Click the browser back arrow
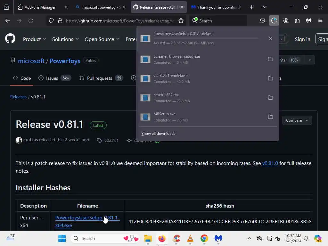This screenshot has width=328, height=246. [8, 21]
